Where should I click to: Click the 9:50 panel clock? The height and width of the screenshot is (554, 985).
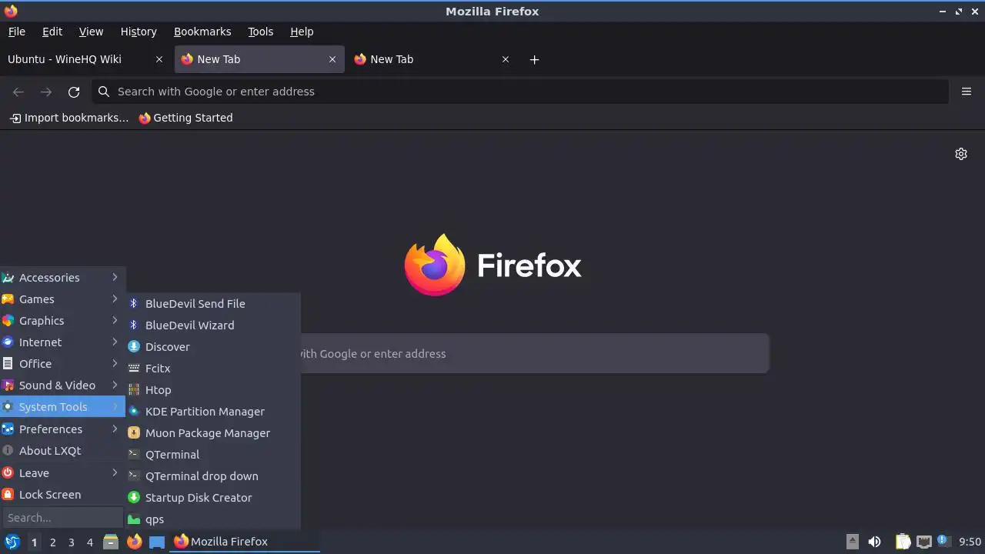(970, 542)
